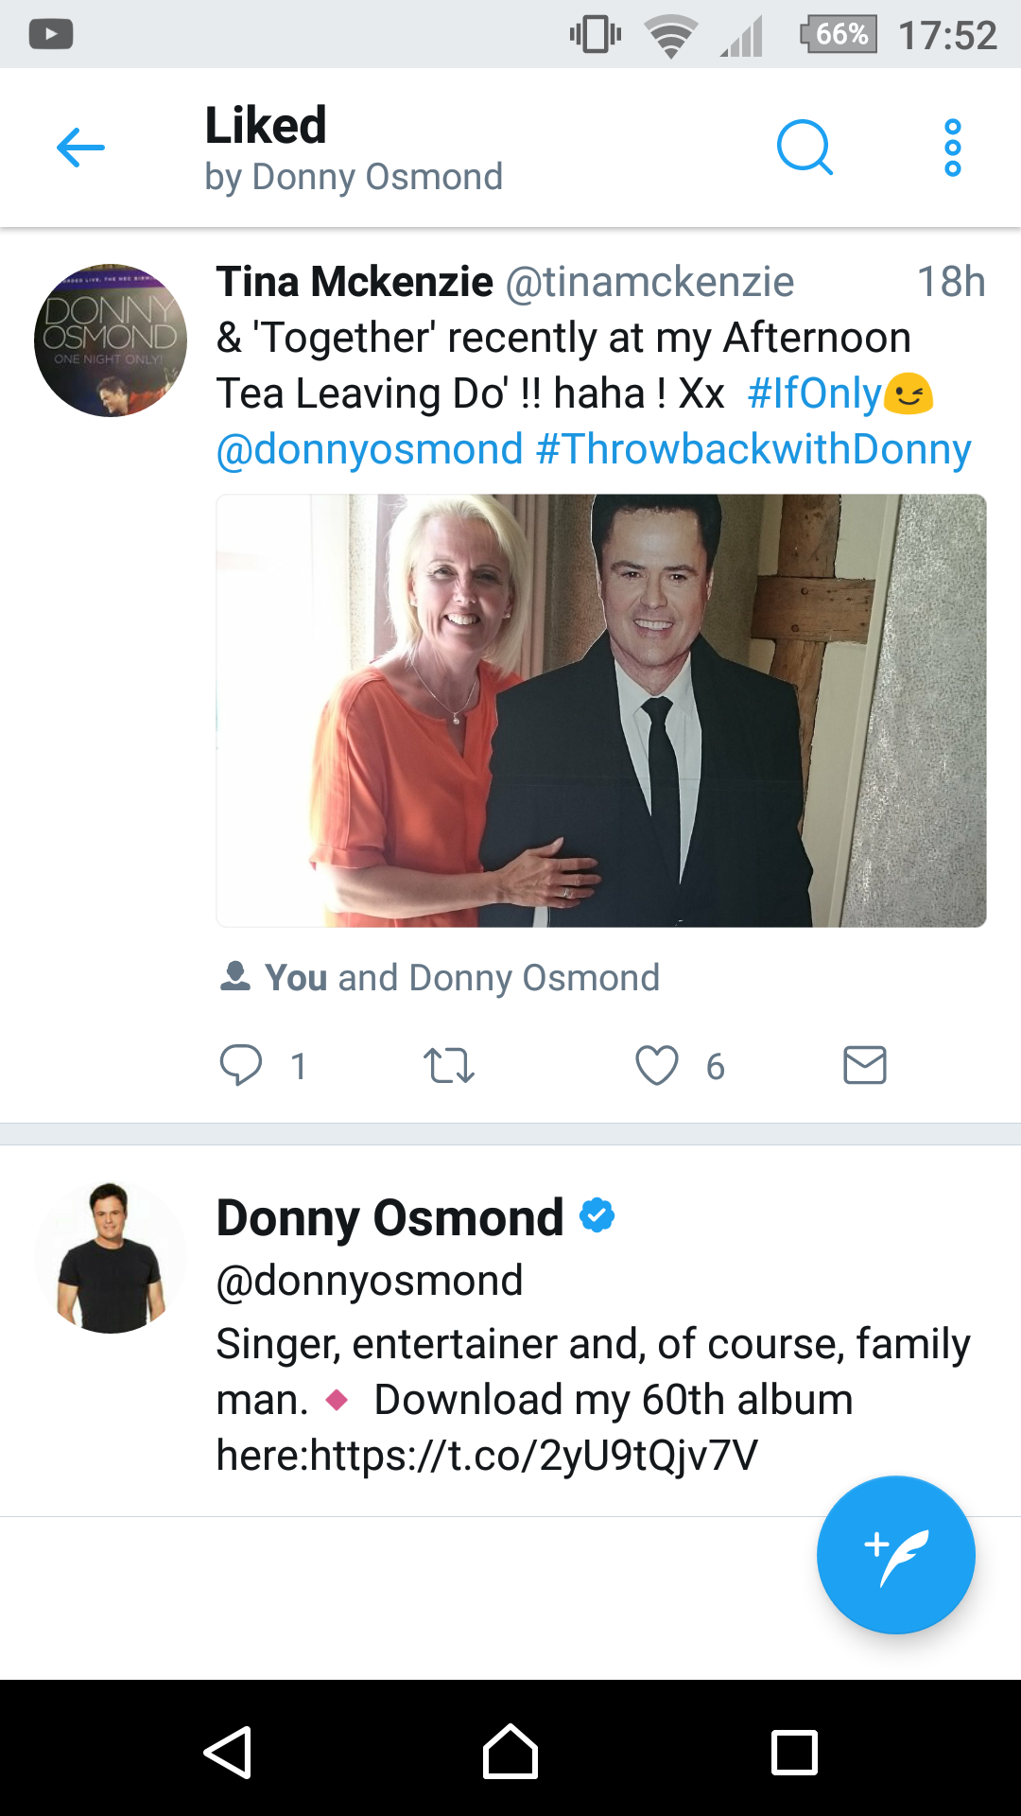Open the #IfOnly hashtag
Screen dimensions: 1021x1816
pos(814,393)
